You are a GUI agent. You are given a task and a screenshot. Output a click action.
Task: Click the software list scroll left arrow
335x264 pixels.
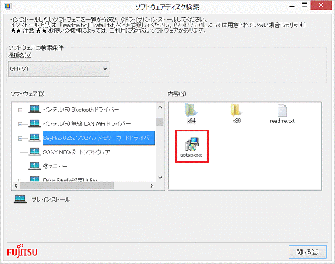point(16,186)
